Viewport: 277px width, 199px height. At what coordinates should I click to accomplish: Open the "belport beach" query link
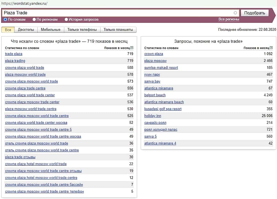tap(155, 95)
